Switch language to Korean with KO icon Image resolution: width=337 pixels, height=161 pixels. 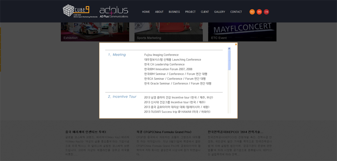point(252,12)
